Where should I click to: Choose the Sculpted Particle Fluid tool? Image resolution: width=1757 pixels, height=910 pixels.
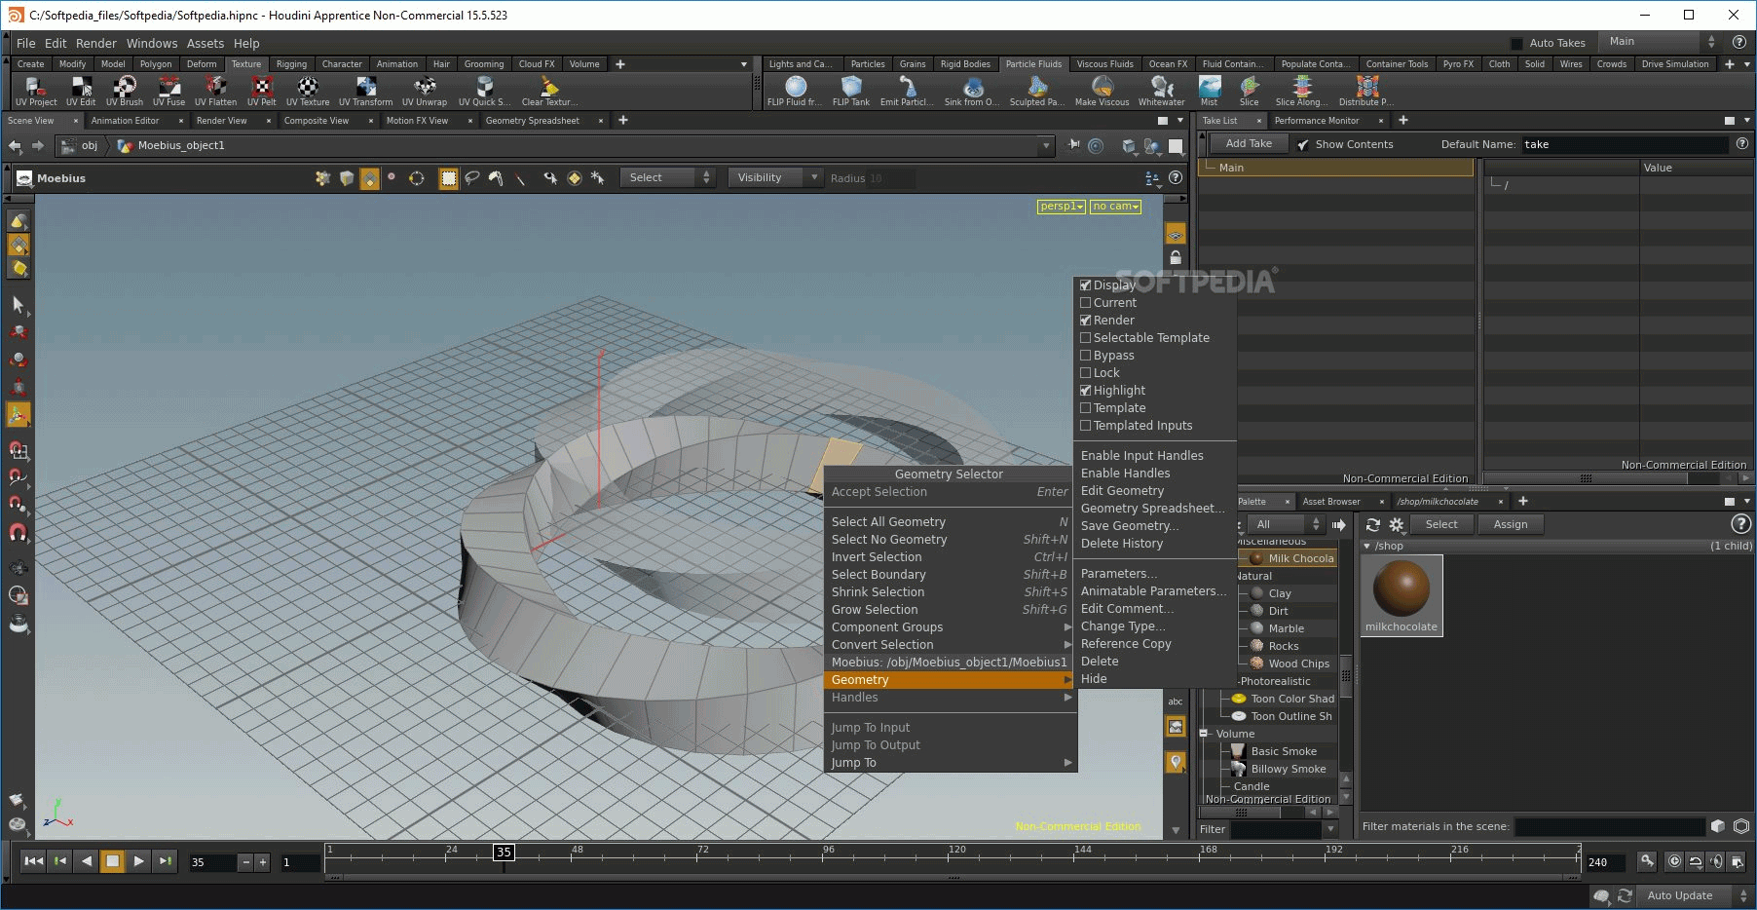point(1036,92)
